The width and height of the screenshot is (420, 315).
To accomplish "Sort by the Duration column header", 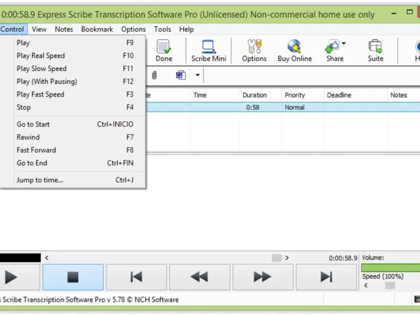I will [260, 95].
